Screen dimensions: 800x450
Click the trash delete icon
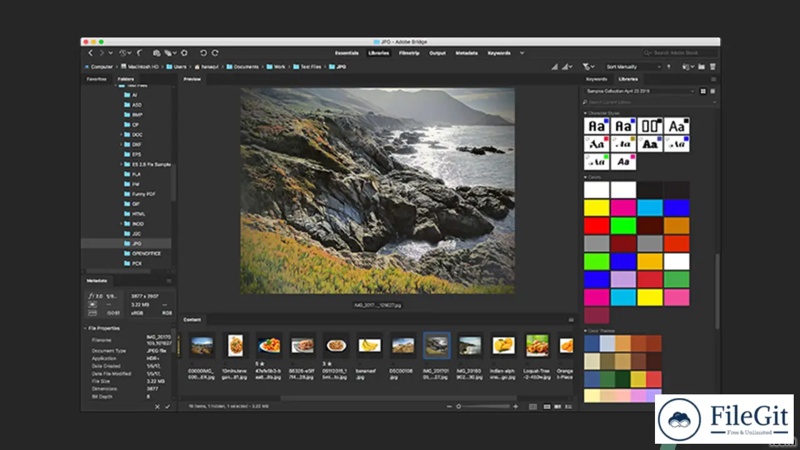click(x=712, y=67)
